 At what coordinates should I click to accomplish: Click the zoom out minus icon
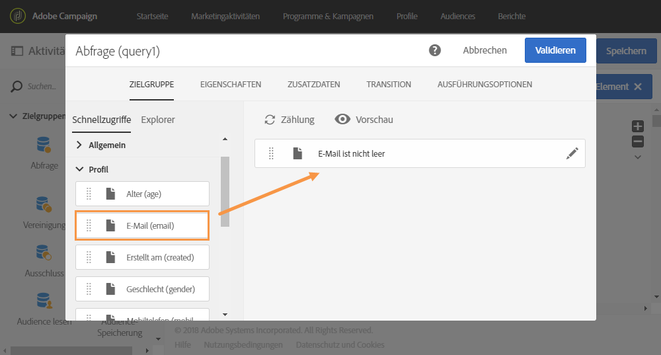(638, 141)
